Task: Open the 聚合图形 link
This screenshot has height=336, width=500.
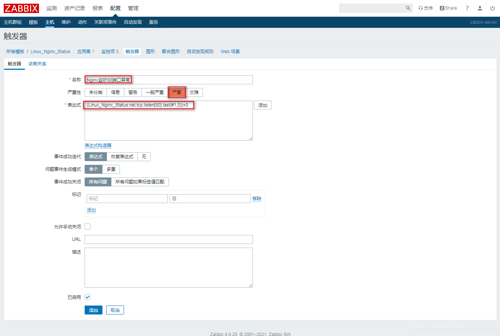Action: coord(171,52)
